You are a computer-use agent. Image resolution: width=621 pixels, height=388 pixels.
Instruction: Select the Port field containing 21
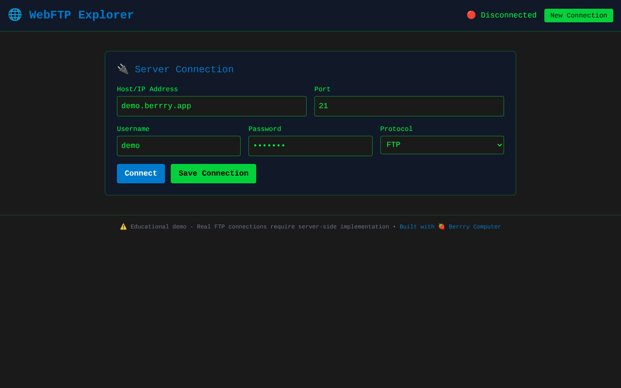pyautogui.click(x=409, y=106)
